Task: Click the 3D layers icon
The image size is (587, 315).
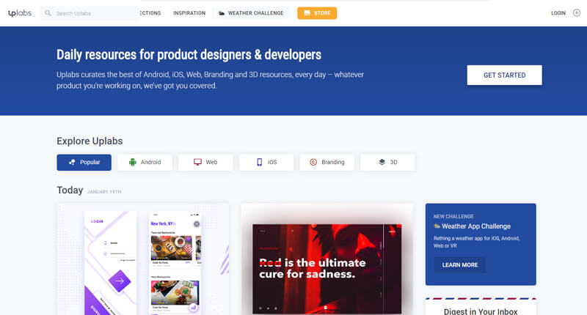Action: 382,162
